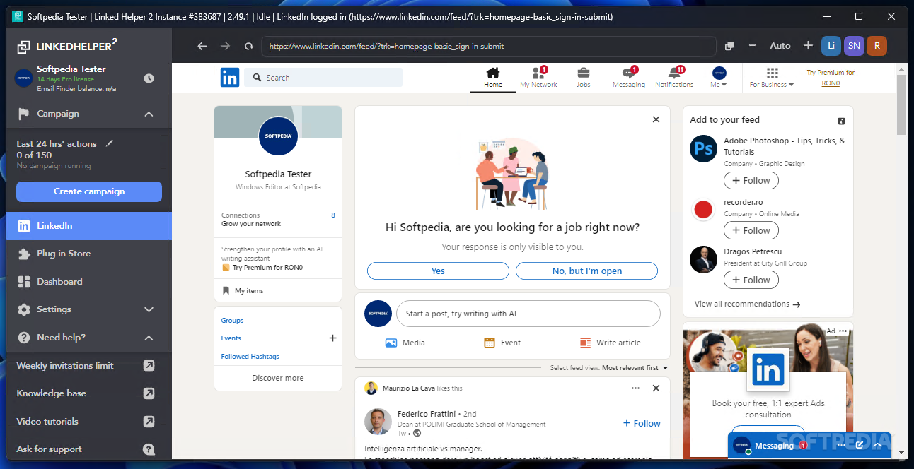This screenshot has width=914, height=469.
Task: Go to the LinkedIn Home tab
Action: 493,78
